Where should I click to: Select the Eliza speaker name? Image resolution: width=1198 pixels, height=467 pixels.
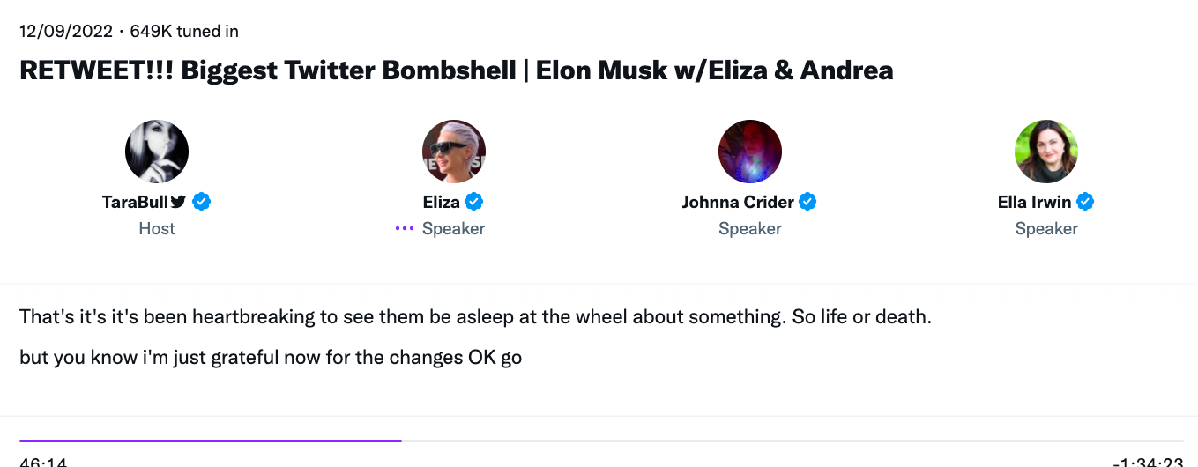click(x=442, y=202)
